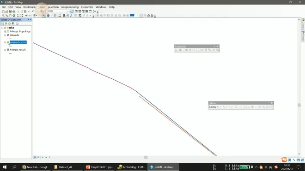Open the Windows menu
Viewport: 305px width, 171px height.
click(101, 7)
